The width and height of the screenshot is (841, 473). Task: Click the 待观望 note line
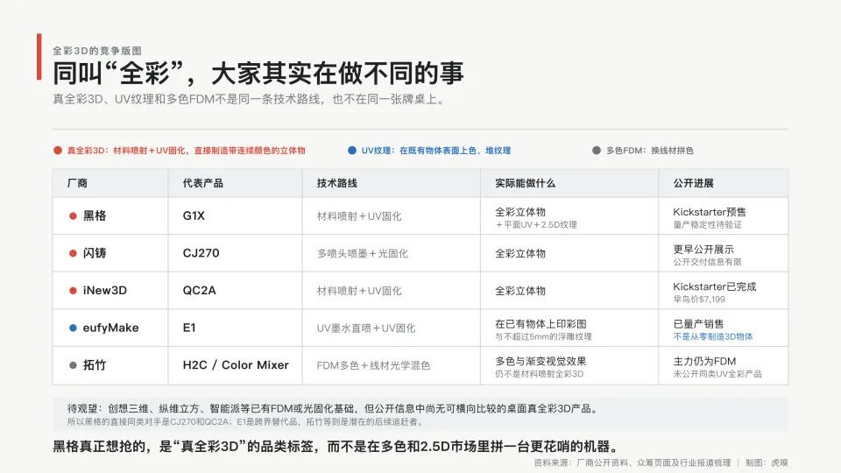(x=334, y=409)
